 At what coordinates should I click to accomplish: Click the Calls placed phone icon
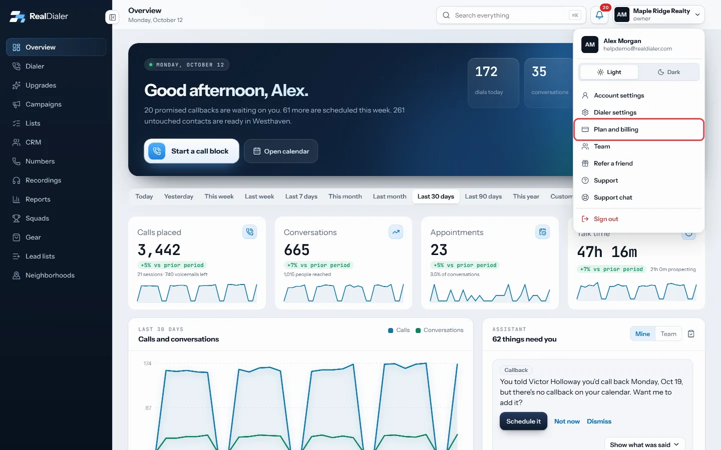pyautogui.click(x=249, y=232)
